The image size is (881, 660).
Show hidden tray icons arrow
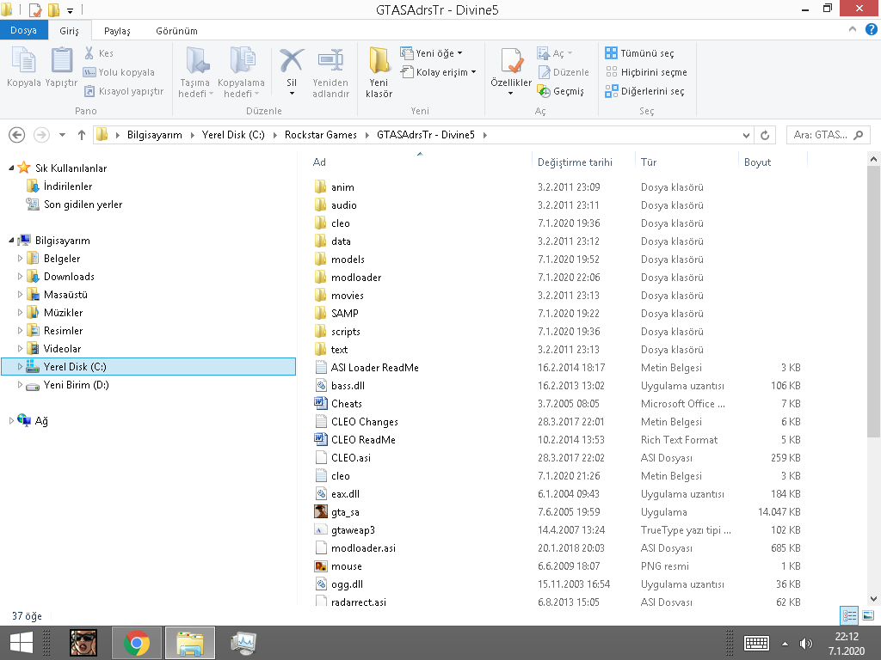coord(785,643)
